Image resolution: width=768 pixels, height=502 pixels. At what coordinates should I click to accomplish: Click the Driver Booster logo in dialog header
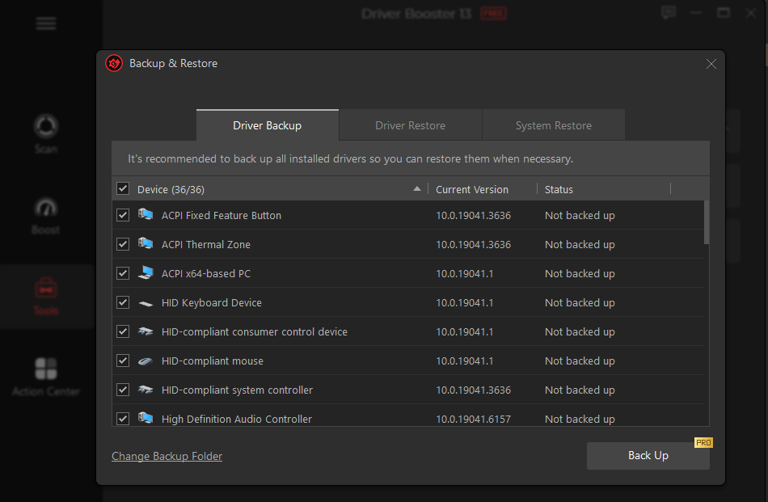pyautogui.click(x=114, y=63)
